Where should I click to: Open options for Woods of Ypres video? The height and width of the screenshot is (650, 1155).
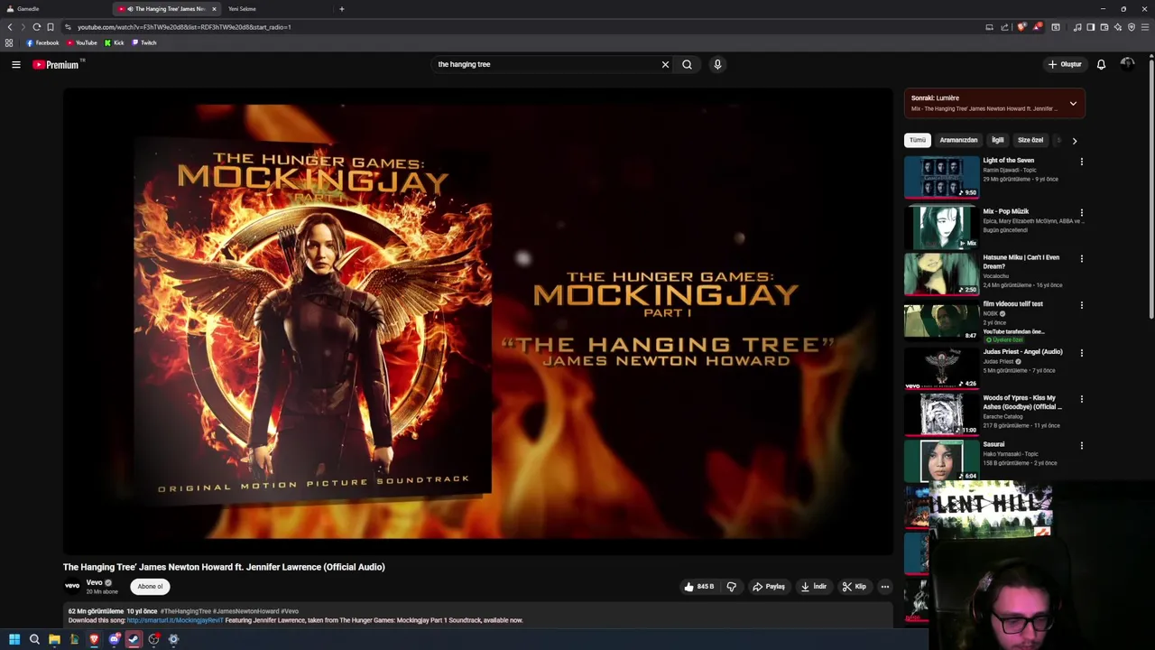point(1081,399)
